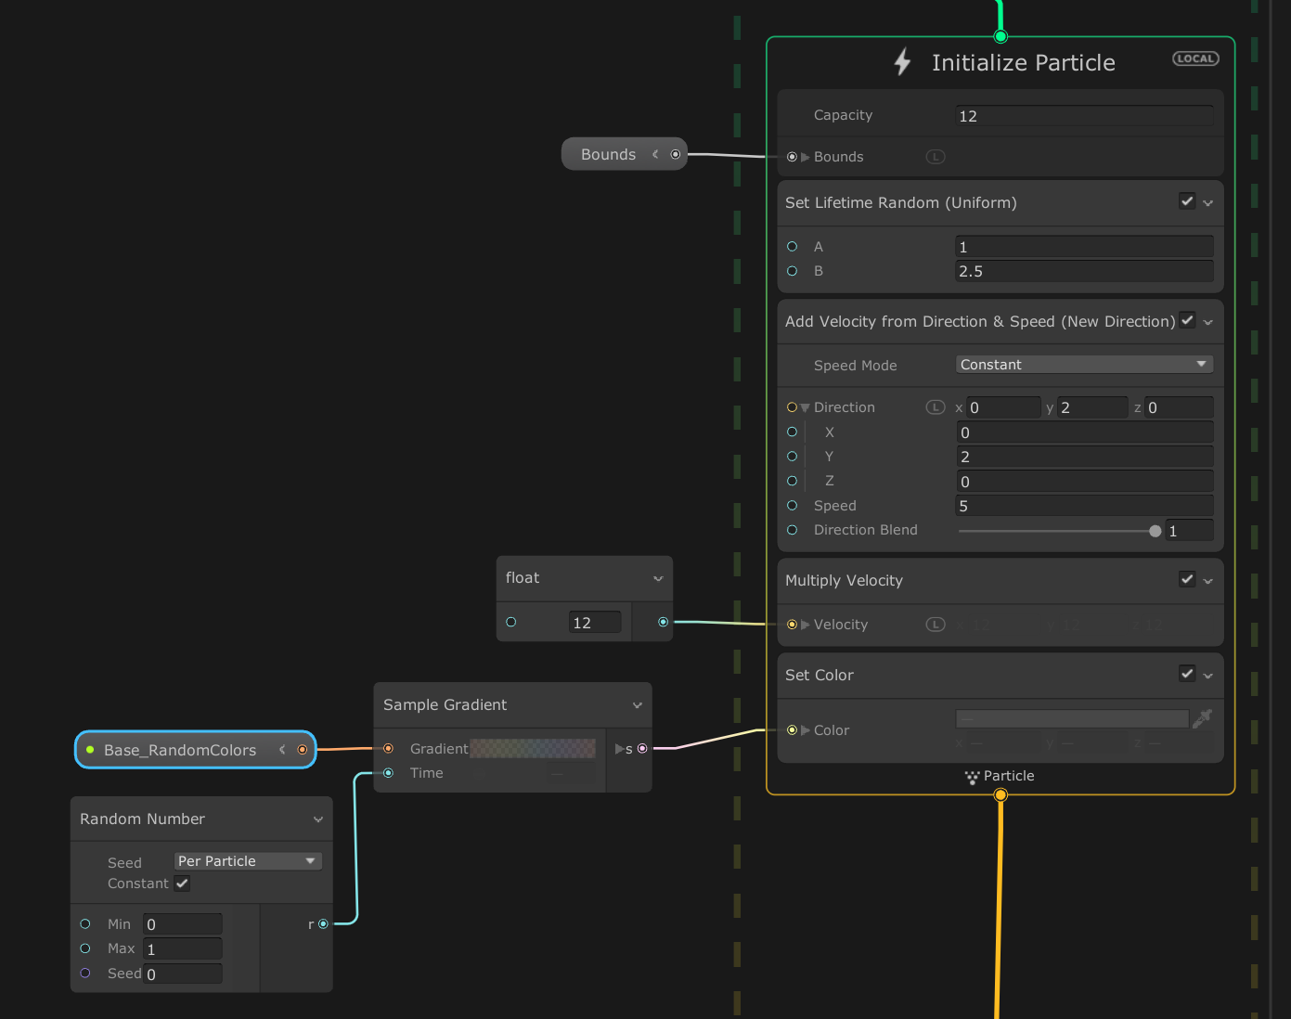Click the L space icon next to Velocity
This screenshot has width=1291, height=1019.
[x=935, y=625]
